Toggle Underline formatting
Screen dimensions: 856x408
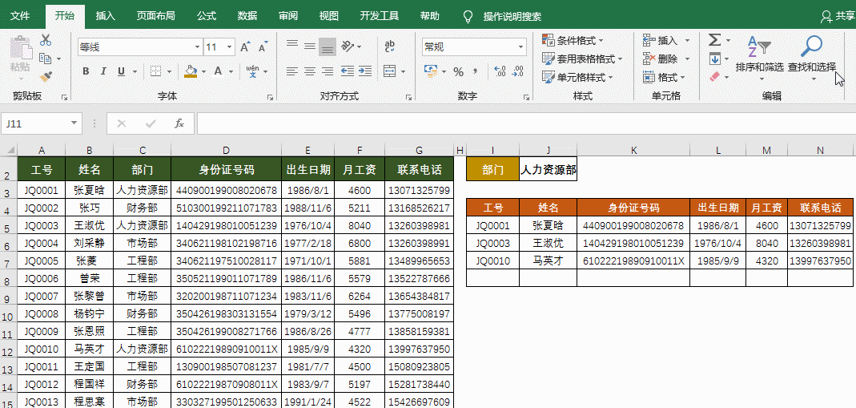120,71
